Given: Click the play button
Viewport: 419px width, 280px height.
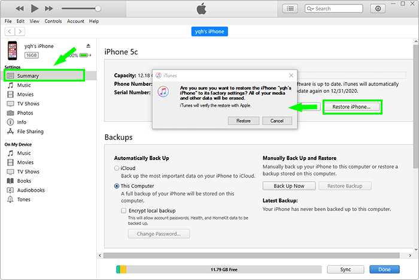Looking at the screenshot, I should coord(35,8).
